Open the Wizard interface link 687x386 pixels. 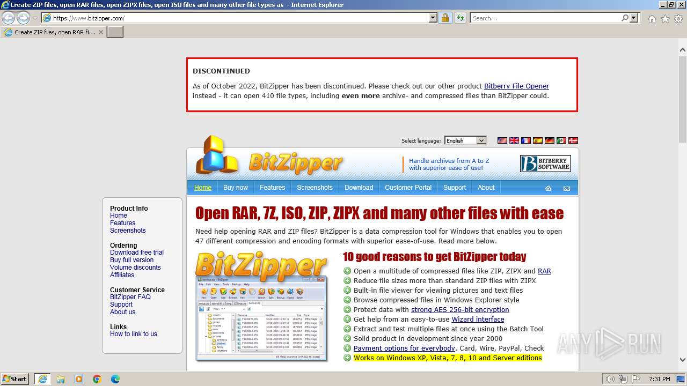478,320
